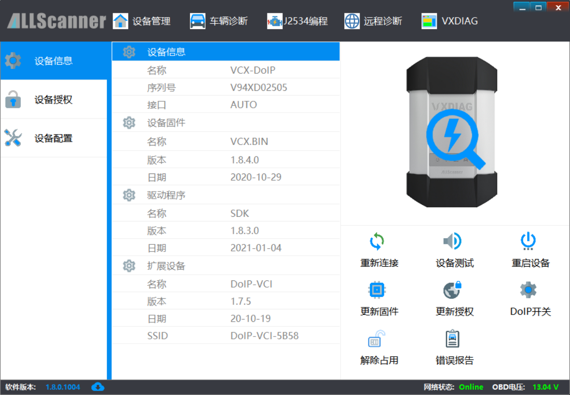This screenshot has width=570, height=395.
Task: Click the VXDIAG colorful icon
Action: (x=429, y=21)
